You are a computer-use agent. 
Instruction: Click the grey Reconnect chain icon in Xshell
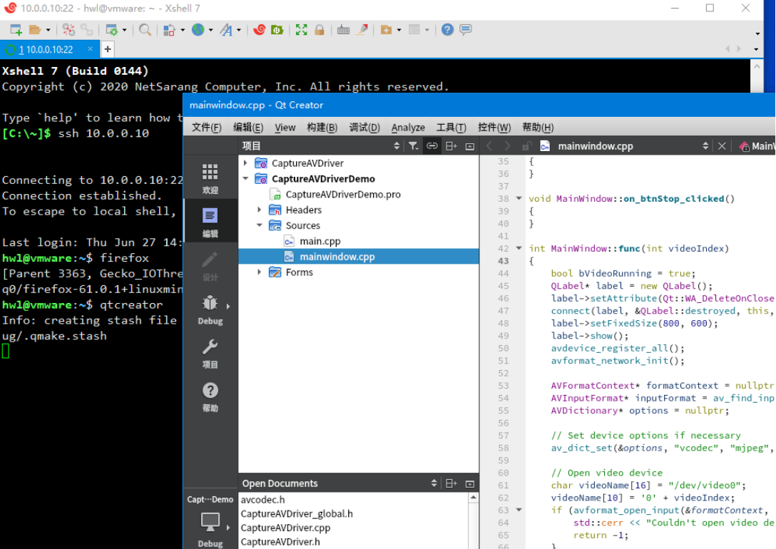[x=86, y=30]
